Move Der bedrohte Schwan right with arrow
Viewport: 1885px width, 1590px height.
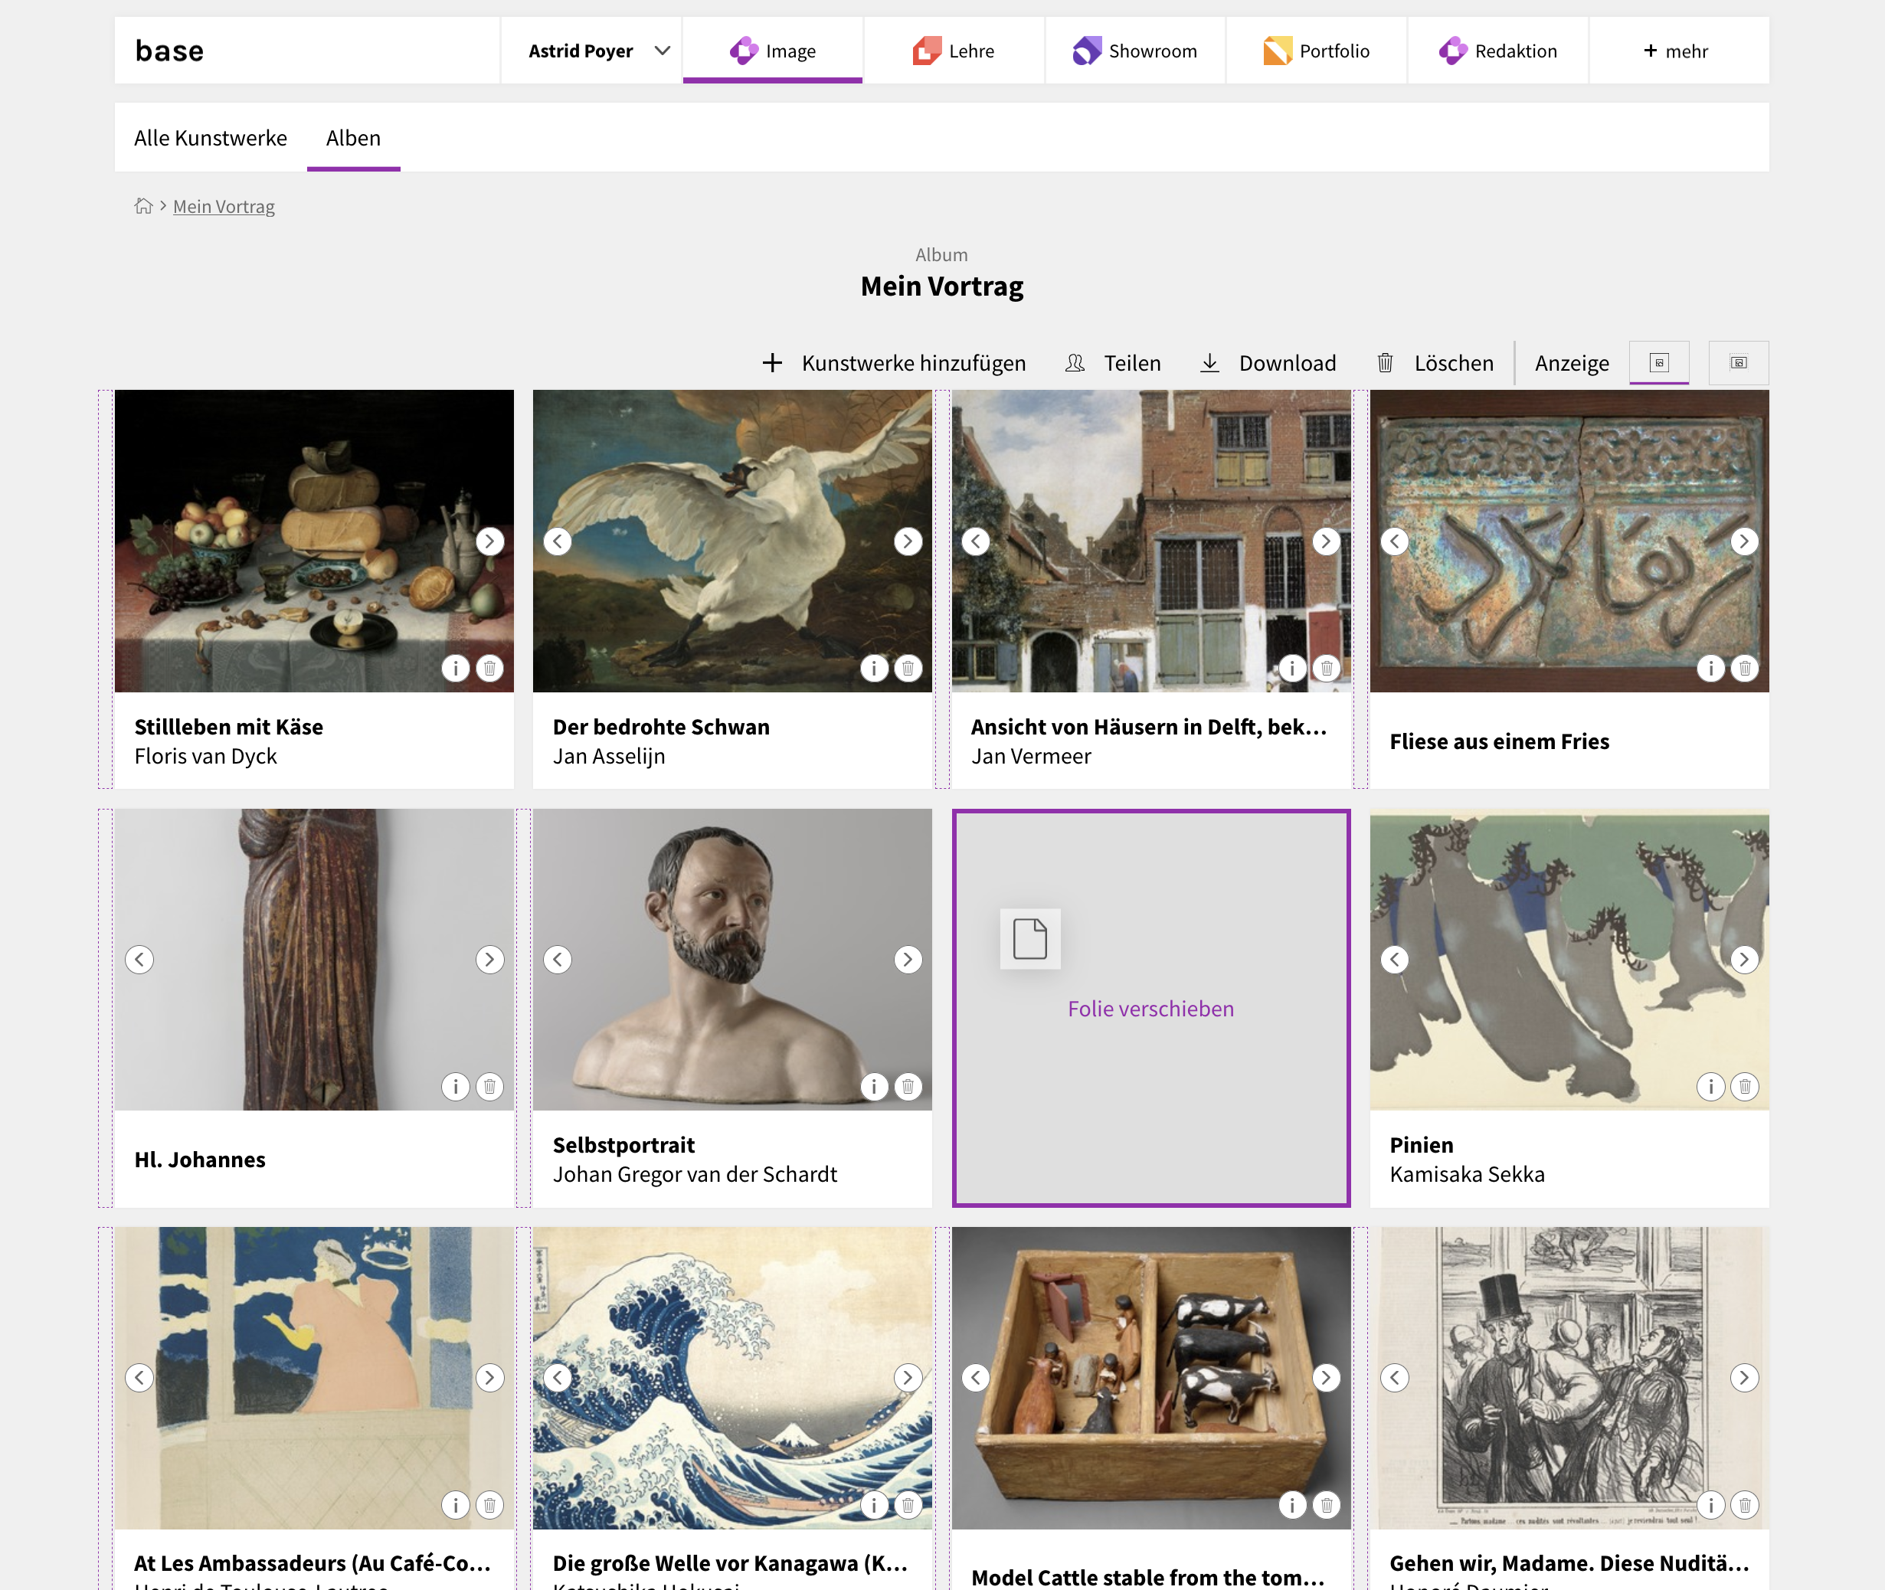click(908, 541)
